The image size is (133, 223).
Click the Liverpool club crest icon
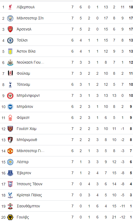pyautogui.click(x=10, y=7)
